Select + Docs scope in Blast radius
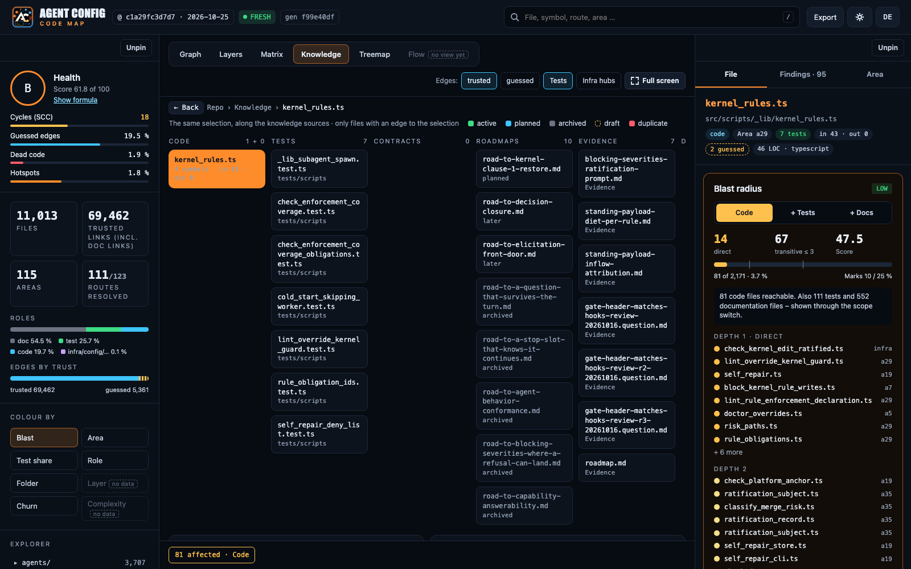This screenshot has width=911, height=569. [x=861, y=213]
